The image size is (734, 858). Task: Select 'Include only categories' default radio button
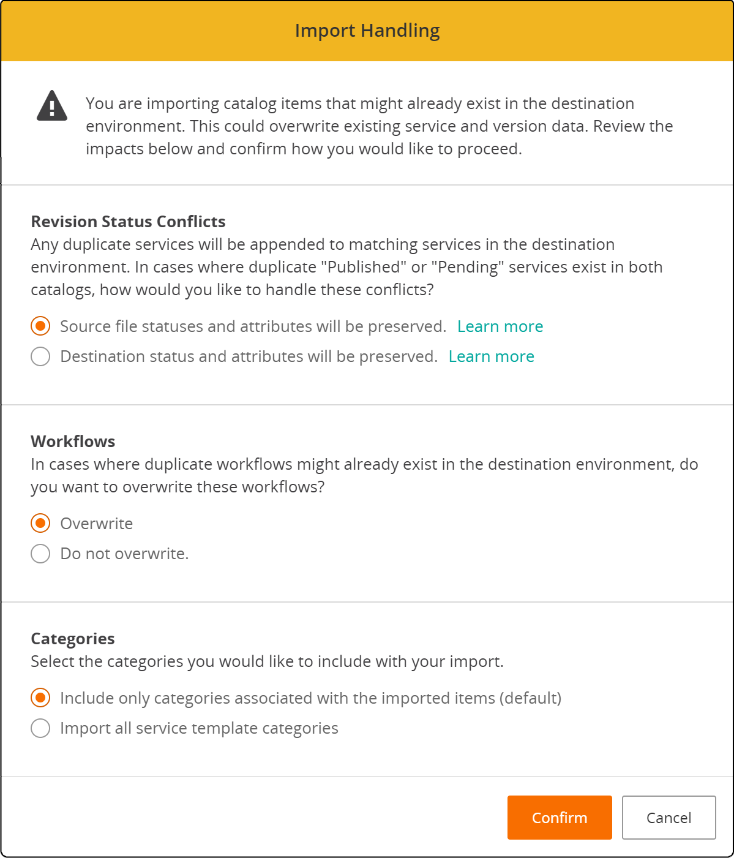click(x=40, y=698)
